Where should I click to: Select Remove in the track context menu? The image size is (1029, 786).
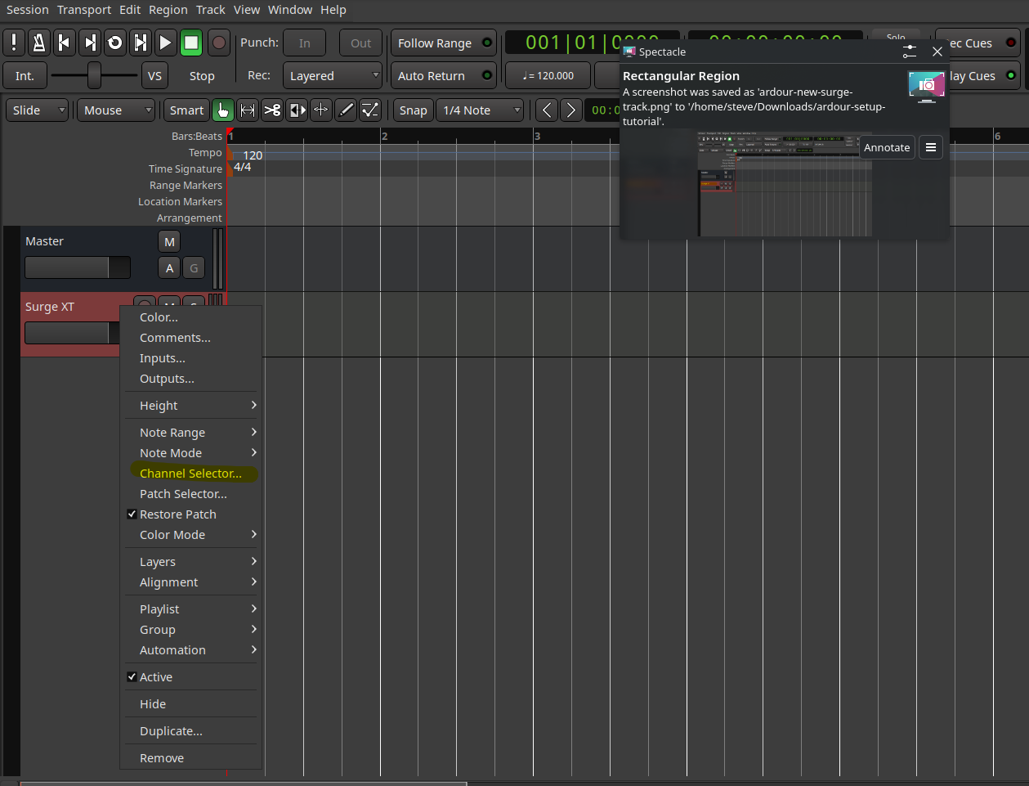click(191, 758)
